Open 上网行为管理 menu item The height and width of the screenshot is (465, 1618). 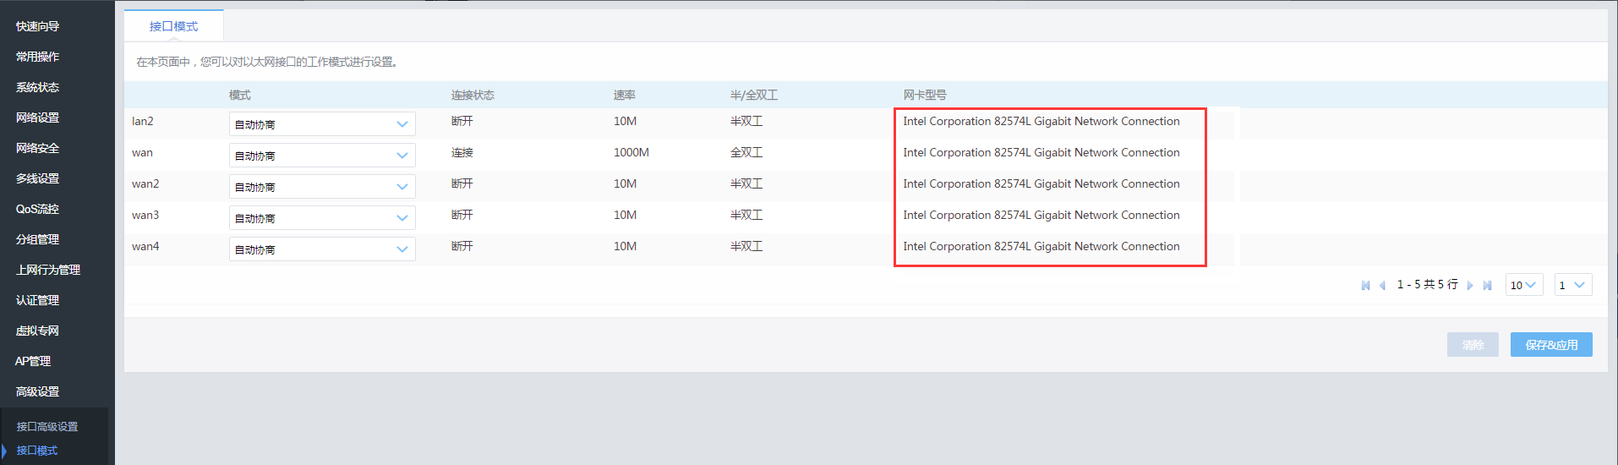pyautogui.click(x=47, y=270)
